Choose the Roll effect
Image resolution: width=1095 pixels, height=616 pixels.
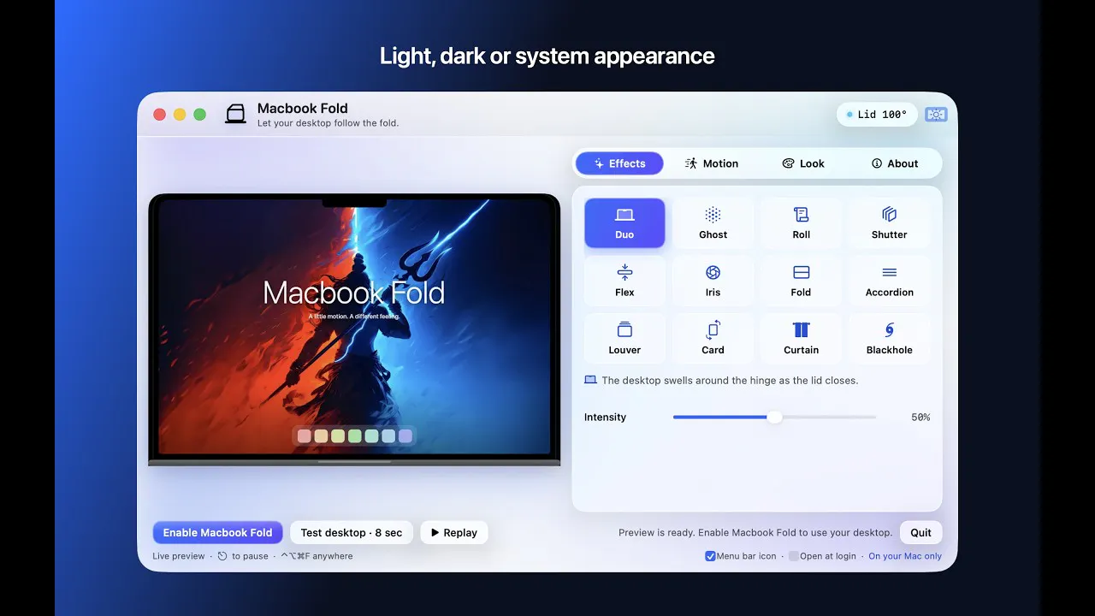coord(801,223)
